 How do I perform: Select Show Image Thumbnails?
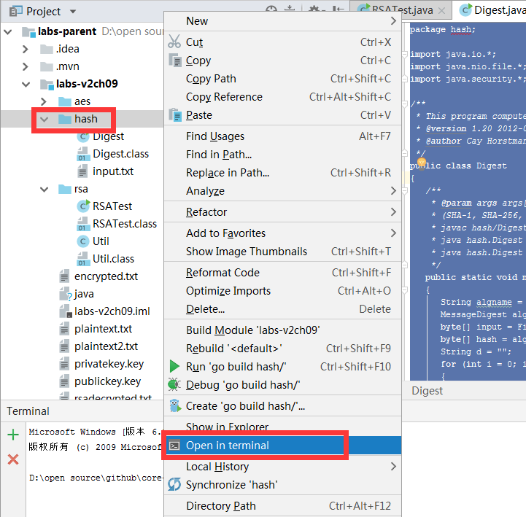[282, 252]
